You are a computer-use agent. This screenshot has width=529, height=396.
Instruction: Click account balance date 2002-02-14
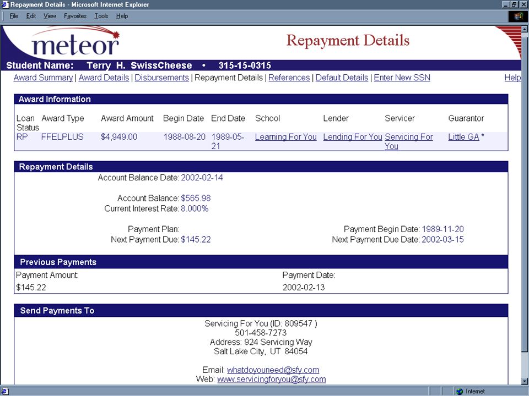tap(202, 178)
